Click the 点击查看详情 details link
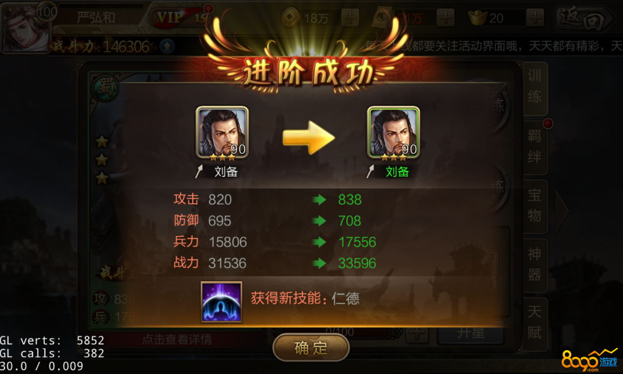This screenshot has width=623, height=374. coord(177,339)
